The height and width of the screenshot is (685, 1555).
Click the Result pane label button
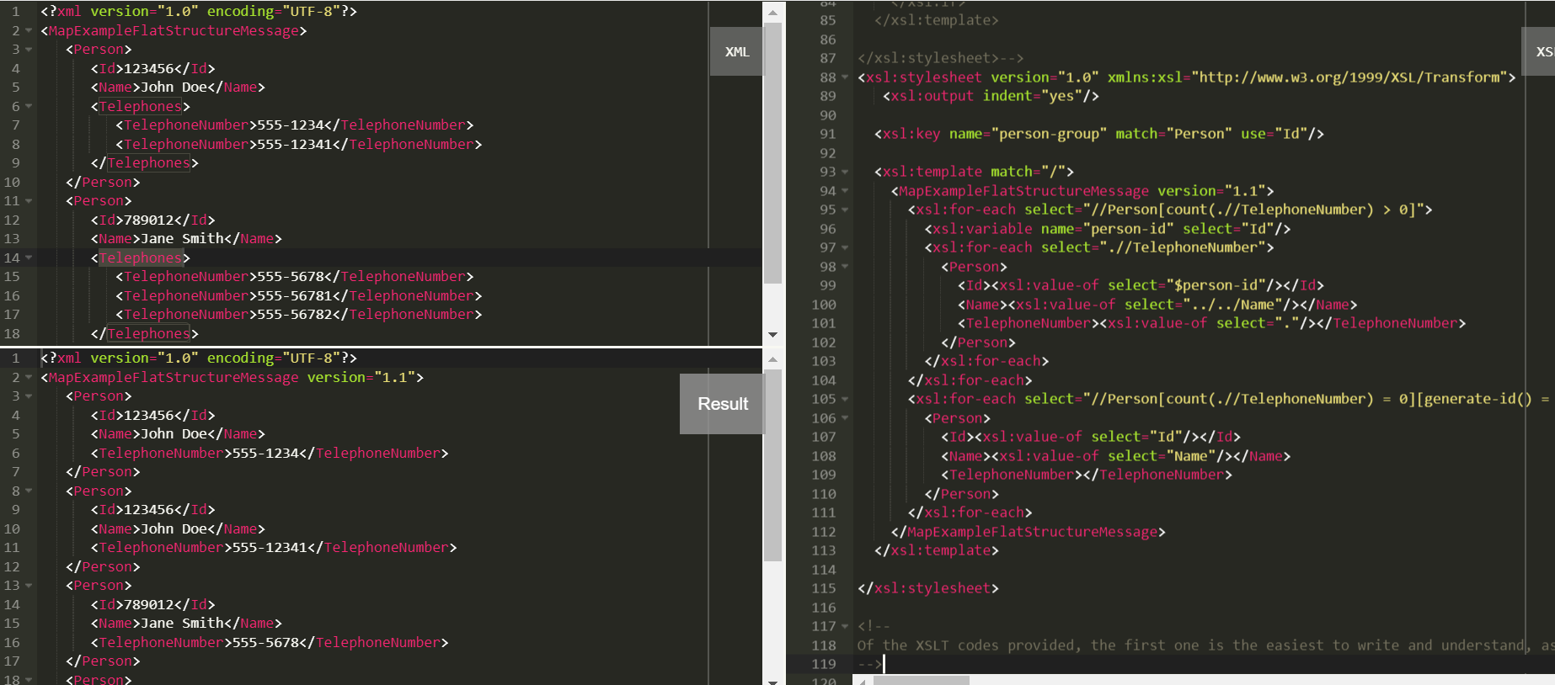pyautogui.click(x=722, y=404)
